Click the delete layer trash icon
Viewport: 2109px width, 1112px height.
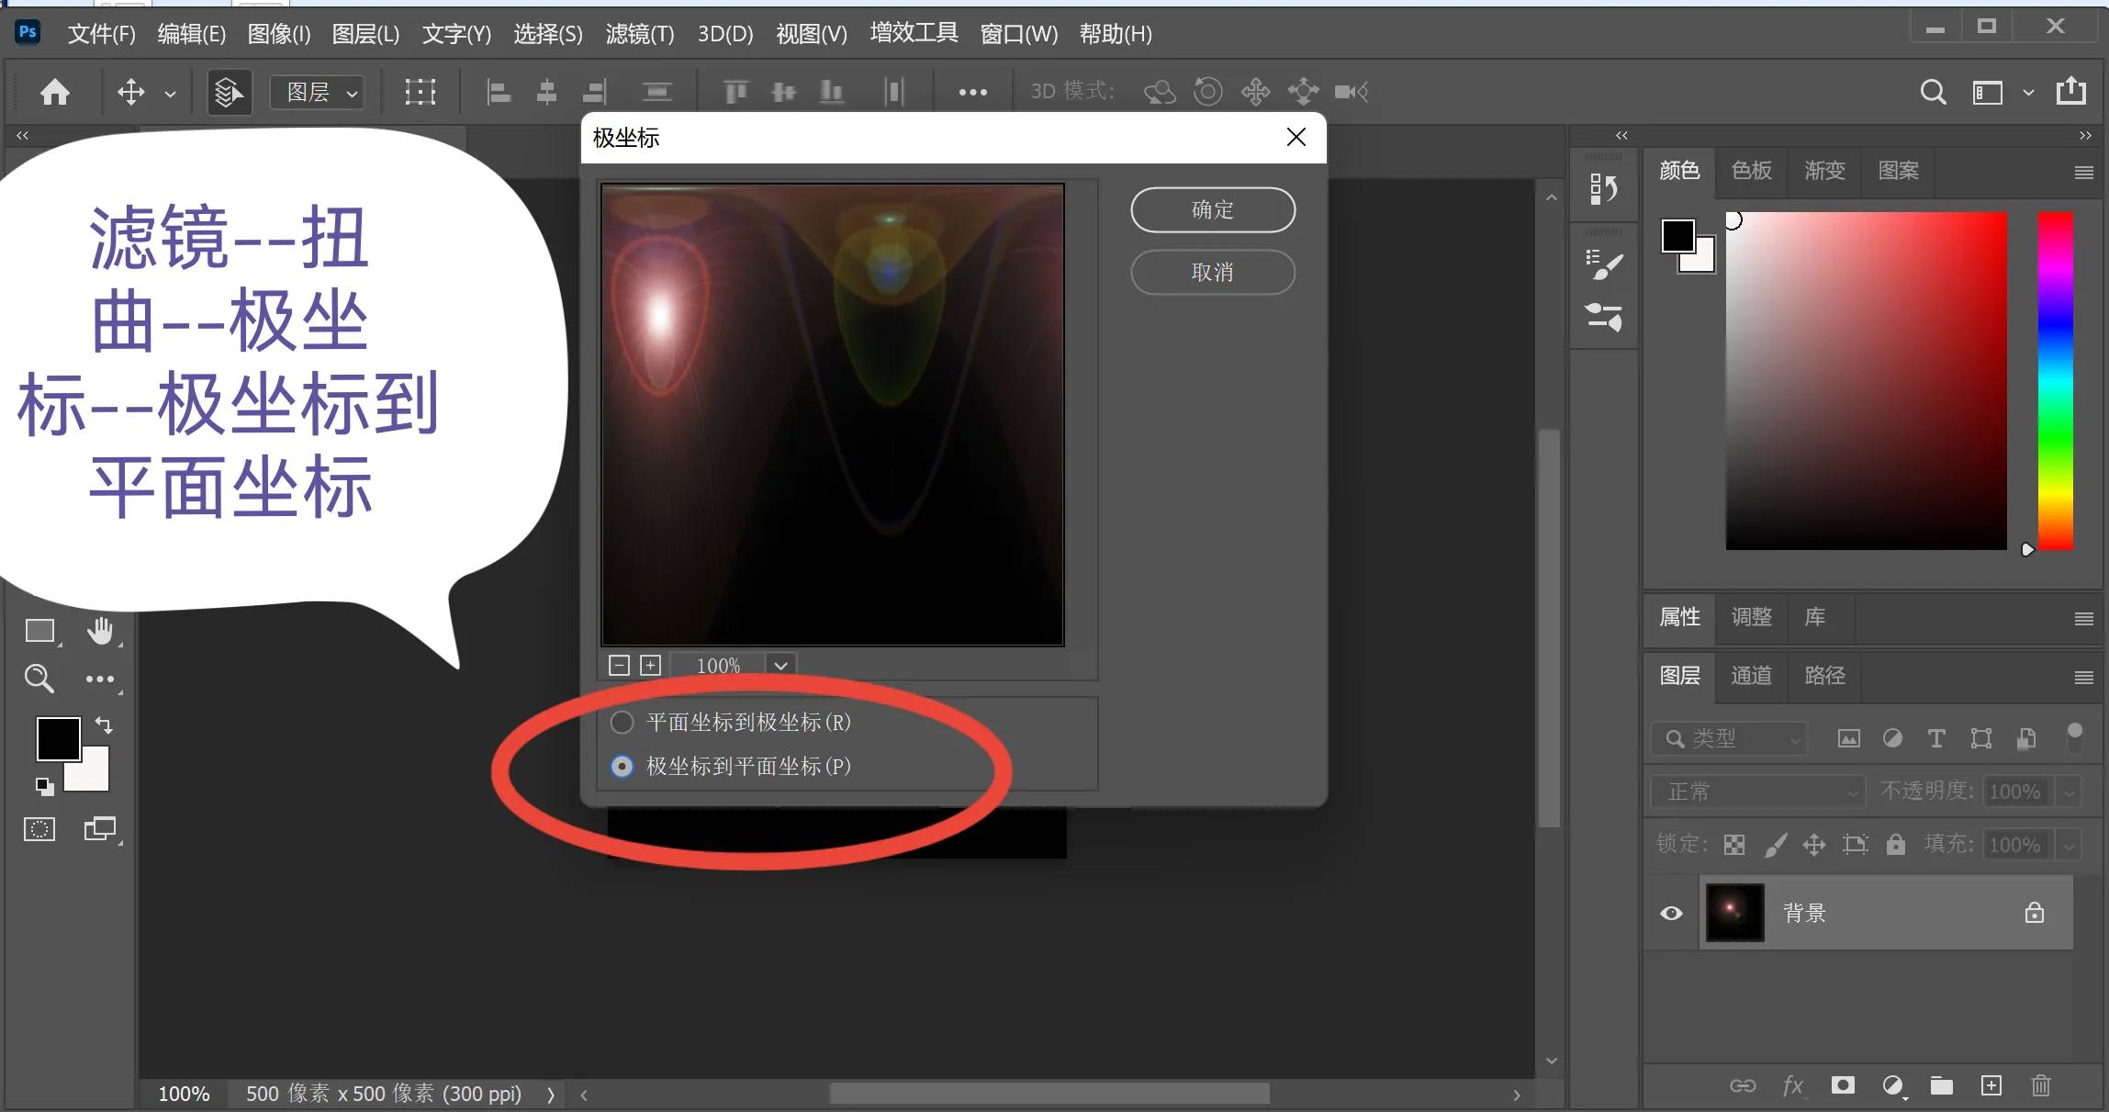pyautogui.click(x=2040, y=1085)
